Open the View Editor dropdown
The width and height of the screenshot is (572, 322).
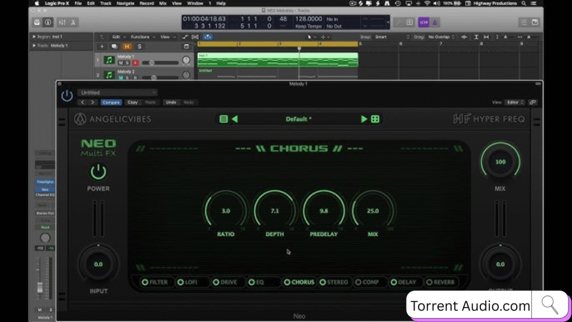(x=514, y=102)
